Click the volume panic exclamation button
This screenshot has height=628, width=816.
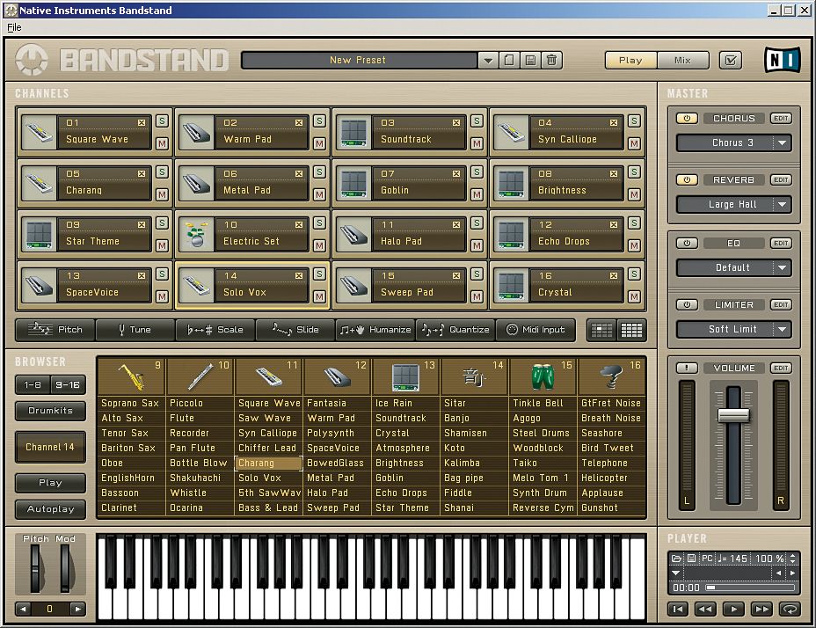click(687, 369)
